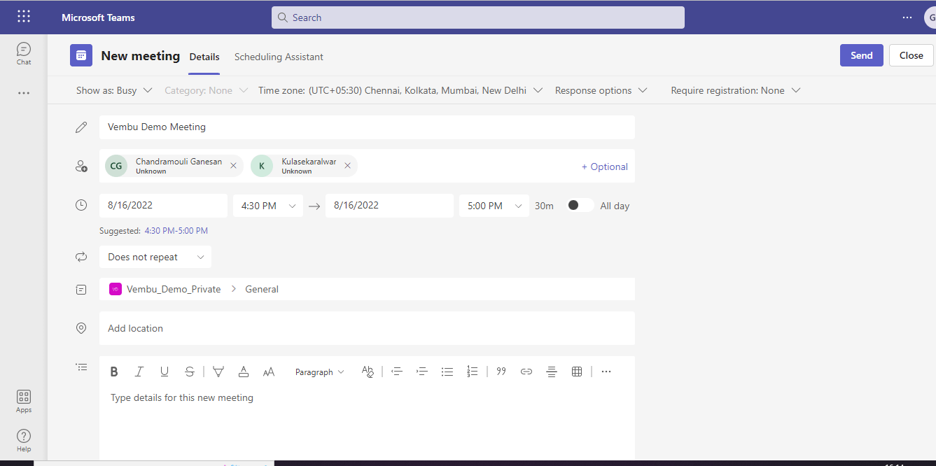The width and height of the screenshot is (936, 466).
Task: Apply Underline formatting in the editor toolbar
Action: [165, 372]
